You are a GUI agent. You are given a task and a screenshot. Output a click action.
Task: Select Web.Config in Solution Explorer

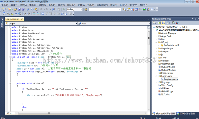[x=167, y=85]
